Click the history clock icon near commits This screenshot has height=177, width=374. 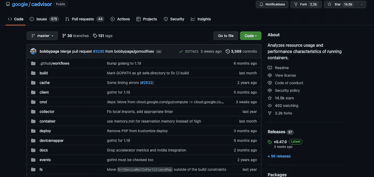click(x=228, y=51)
